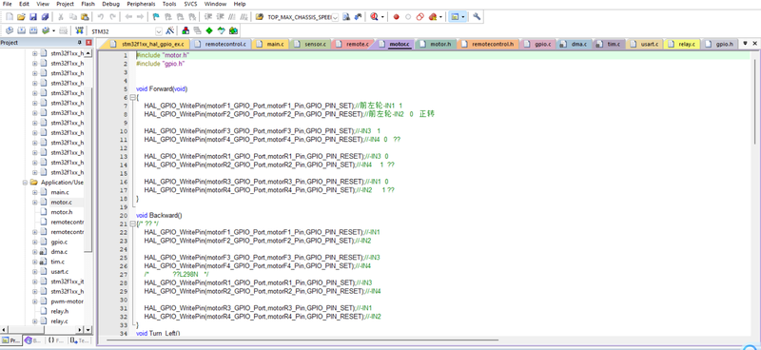
Task: Click the Disable All Breakpoints icon
Action: point(420,16)
